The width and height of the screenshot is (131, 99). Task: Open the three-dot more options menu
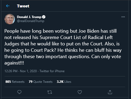(123, 17)
